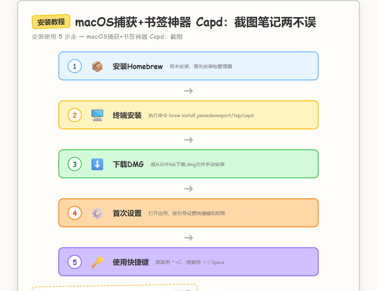Click the step number 5 circle
Image resolution: width=377 pixels, height=291 pixels.
click(75, 262)
